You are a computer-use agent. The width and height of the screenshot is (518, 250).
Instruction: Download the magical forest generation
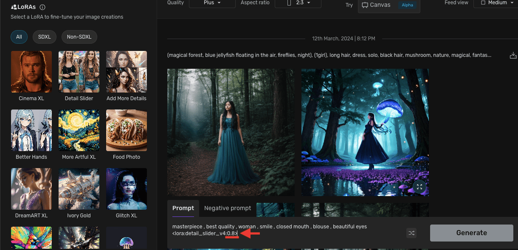click(x=513, y=55)
